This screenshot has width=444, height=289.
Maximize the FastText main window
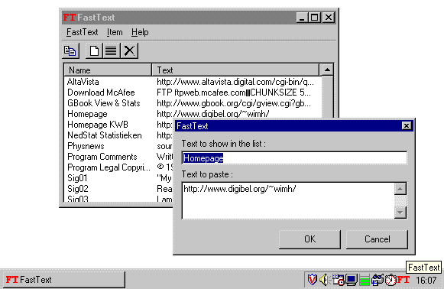pos(315,18)
